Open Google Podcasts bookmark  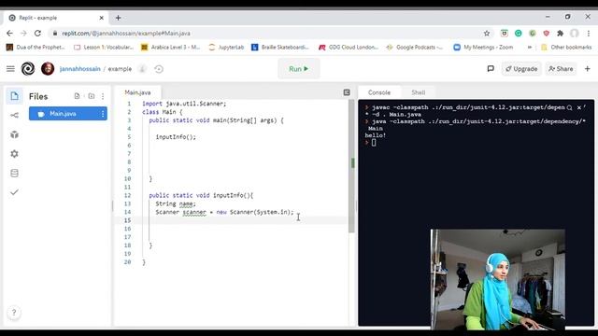[415, 48]
